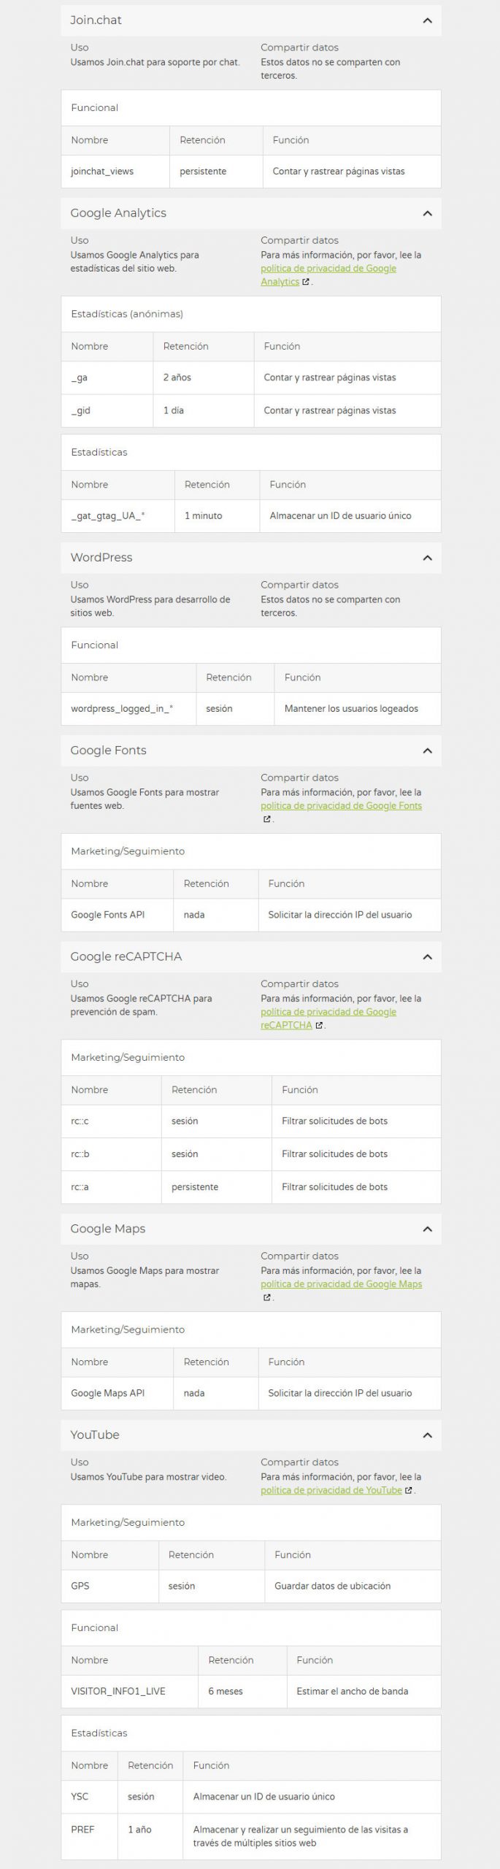This screenshot has height=1869, width=500.
Task: Collapse the Join.chat section chevron
Action: click(x=428, y=20)
